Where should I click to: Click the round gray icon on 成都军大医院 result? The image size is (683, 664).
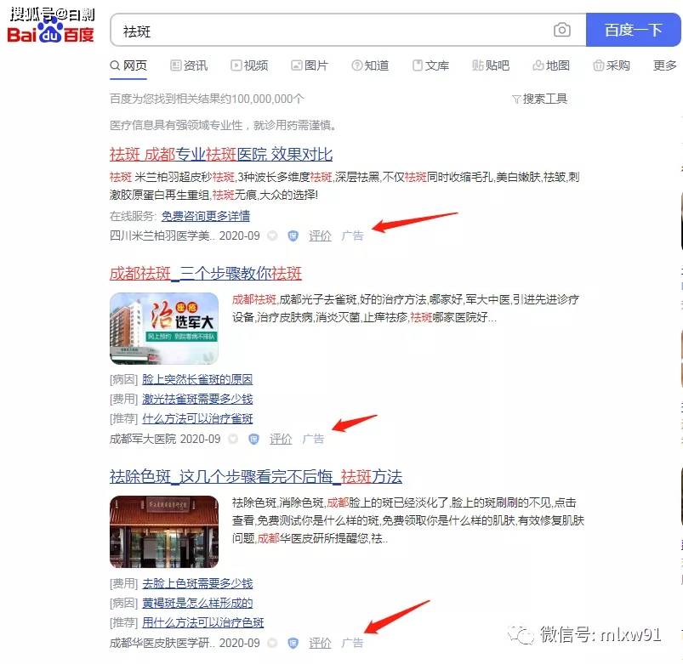pyautogui.click(x=233, y=439)
